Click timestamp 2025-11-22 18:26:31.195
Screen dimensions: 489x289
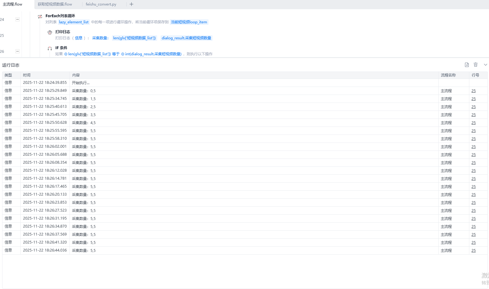[45, 218]
